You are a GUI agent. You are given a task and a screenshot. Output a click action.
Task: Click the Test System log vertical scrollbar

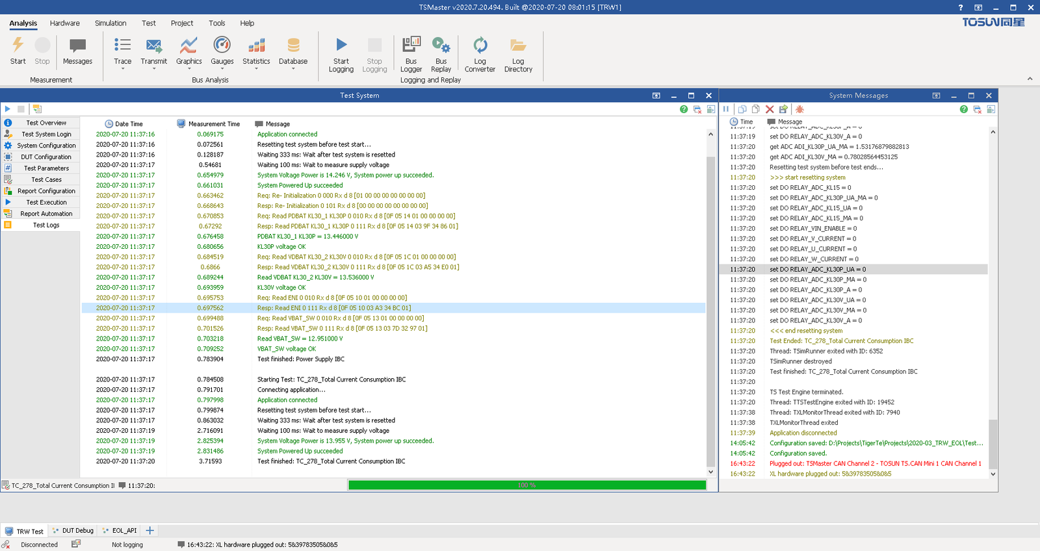(710, 304)
